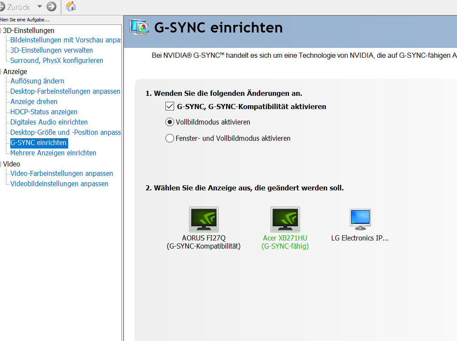The image size is (457, 341).
Task: Open the back history dropdown arrow
Action: point(39,6)
